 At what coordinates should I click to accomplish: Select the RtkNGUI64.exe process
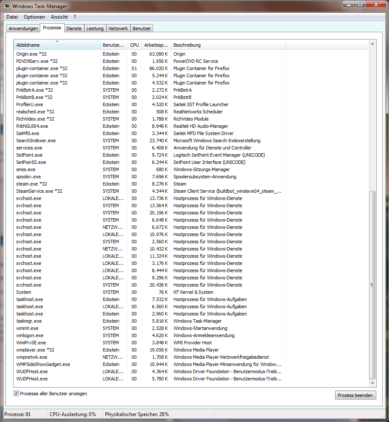point(150,126)
